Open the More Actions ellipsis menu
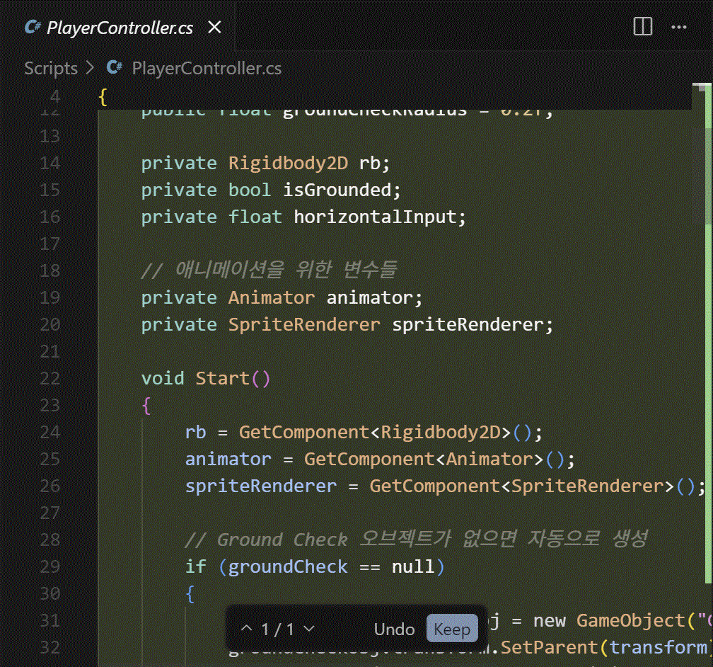This screenshot has height=667, width=713. pos(679,27)
